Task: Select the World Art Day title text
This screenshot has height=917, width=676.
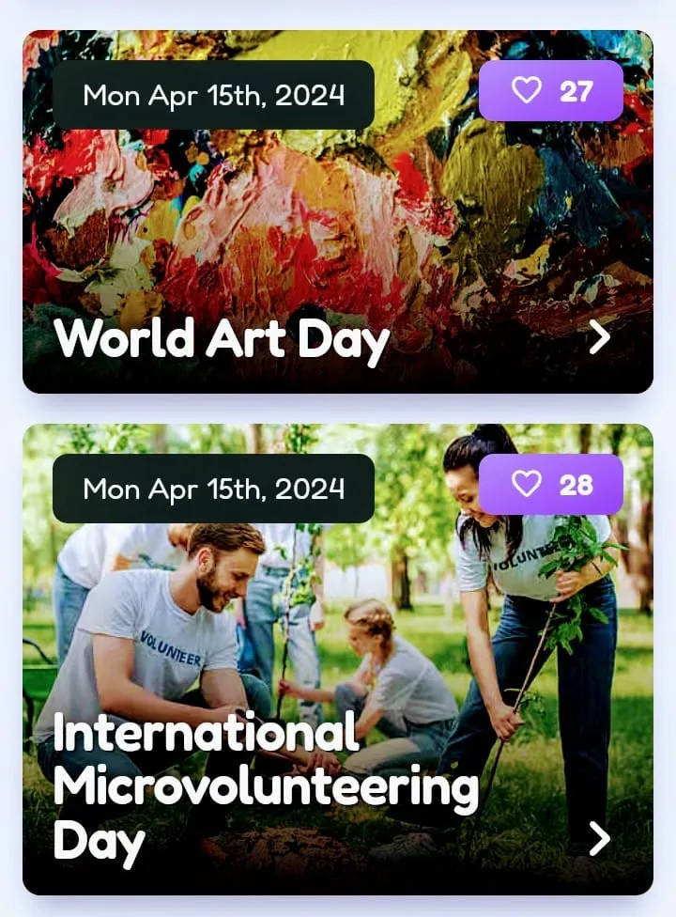Action: pyautogui.click(x=222, y=340)
